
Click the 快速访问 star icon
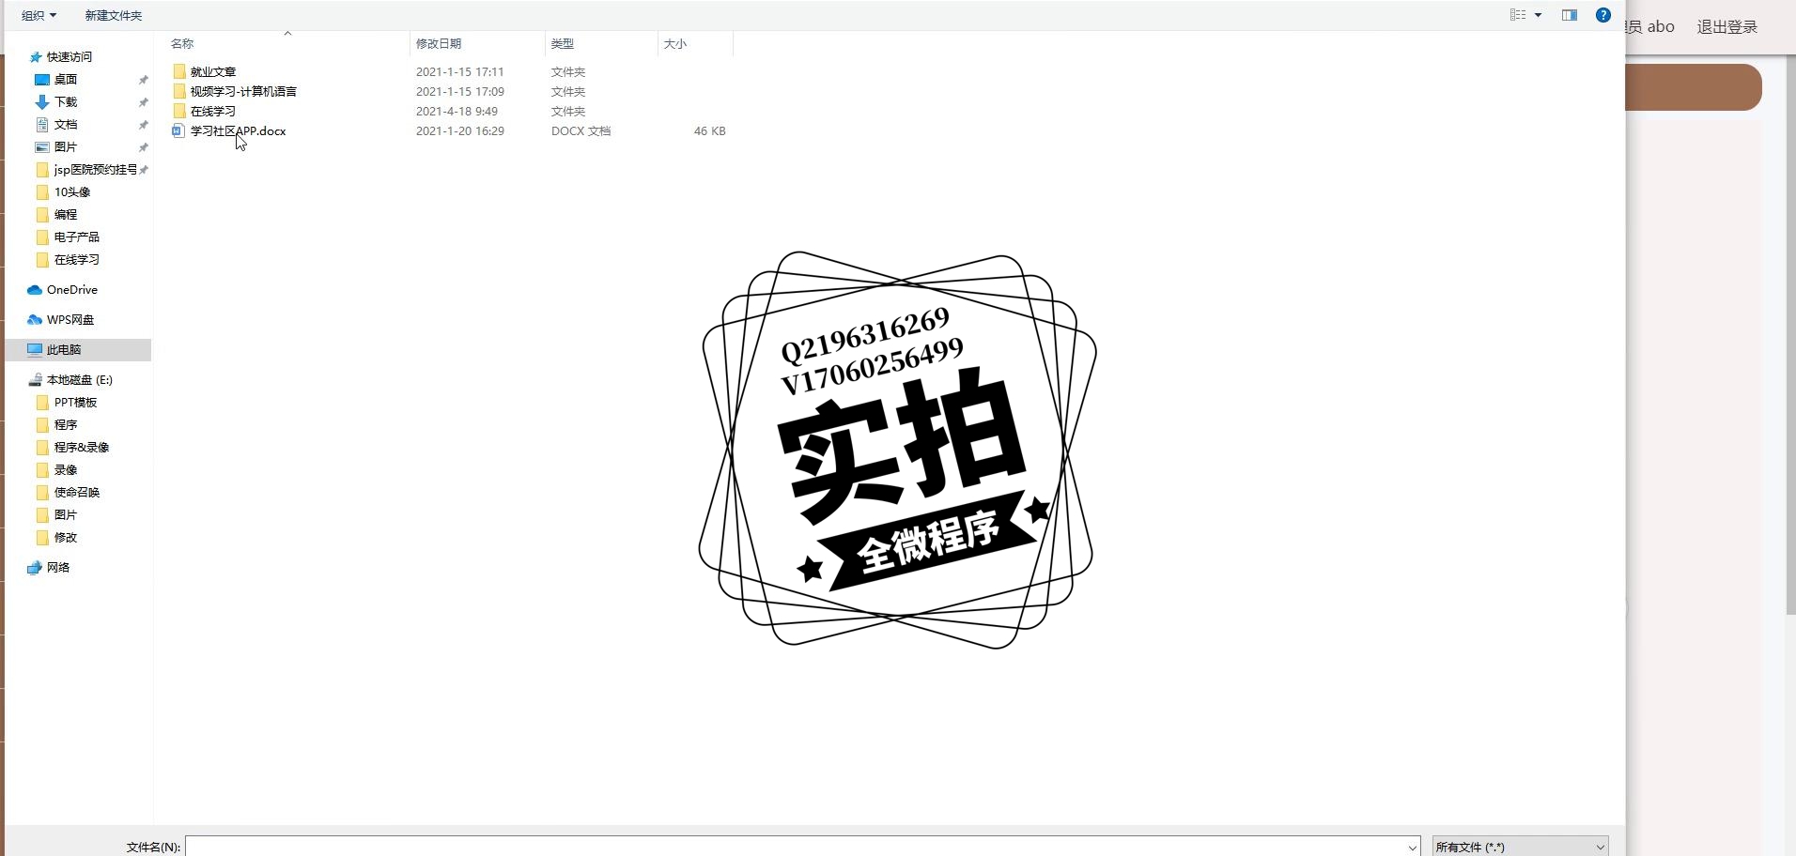tap(36, 56)
